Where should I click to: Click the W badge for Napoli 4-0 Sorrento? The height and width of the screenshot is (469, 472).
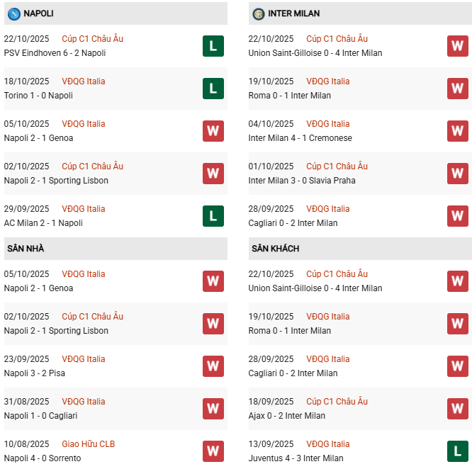coord(213,451)
